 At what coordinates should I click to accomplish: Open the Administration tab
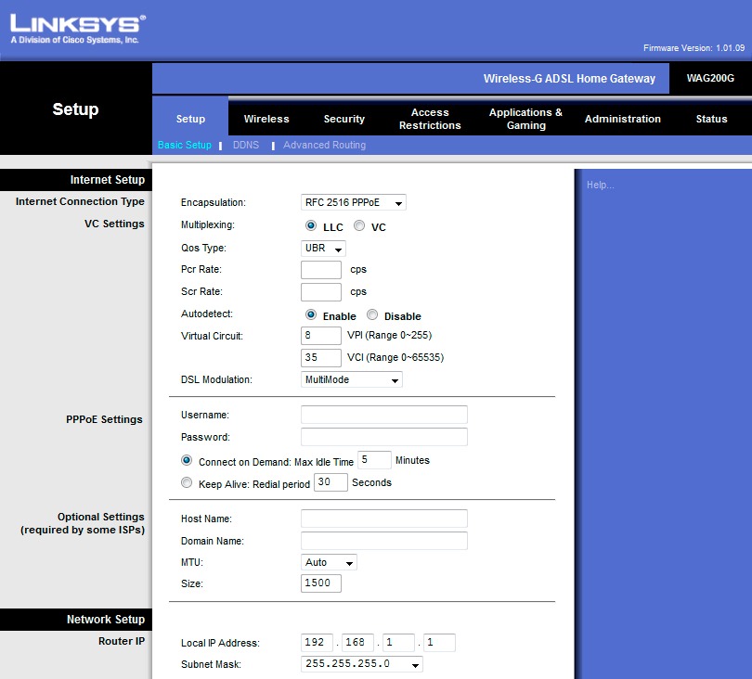click(x=623, y=119)
